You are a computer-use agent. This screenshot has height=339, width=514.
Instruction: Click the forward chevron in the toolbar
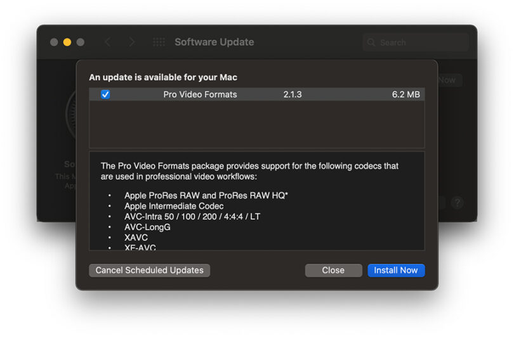pyautogui.click(x=131, y=42)
